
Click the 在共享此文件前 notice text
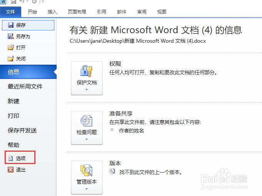coord(155,122)
